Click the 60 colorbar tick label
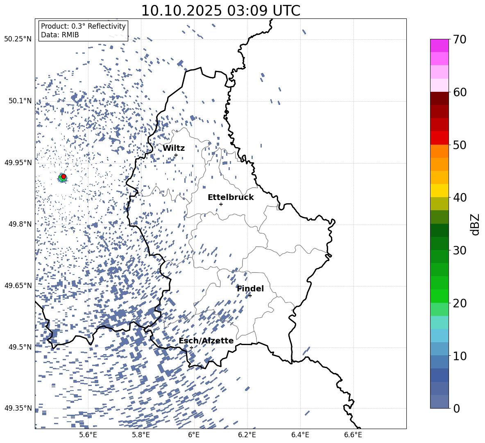Screen dimensions: 485x443 pos(459,92)
